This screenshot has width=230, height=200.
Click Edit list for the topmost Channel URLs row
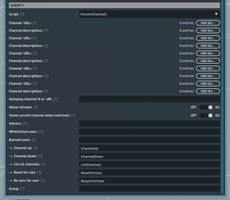click(x=208, y=23)
